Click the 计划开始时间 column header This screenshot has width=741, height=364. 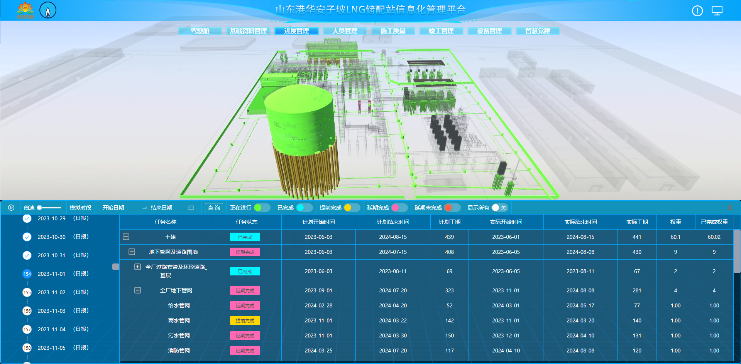(x=318, y=222)
